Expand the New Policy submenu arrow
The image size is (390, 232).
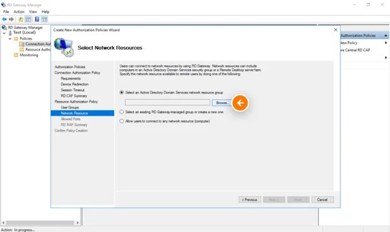tap(386, 43)
